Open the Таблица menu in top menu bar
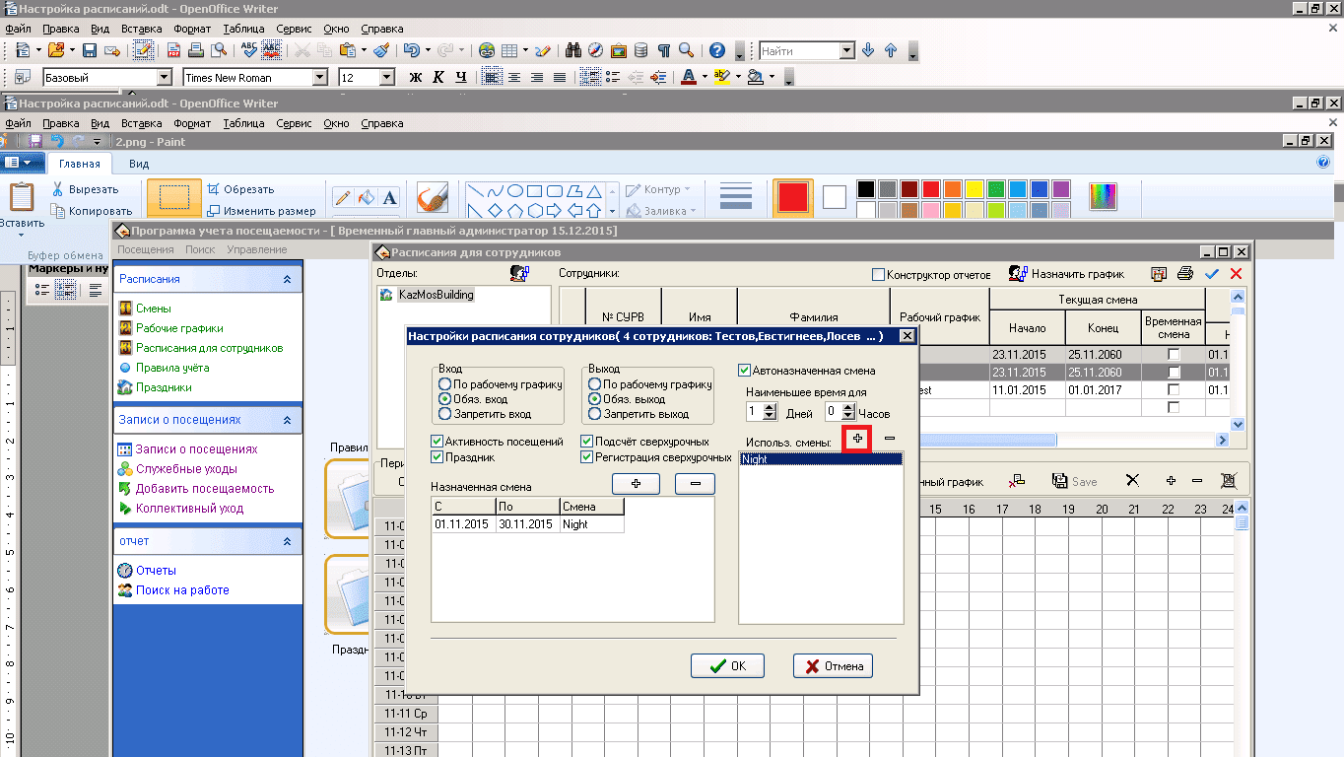Image resolution: width=1344 pixels, height=757 pixels. point(243,29)
